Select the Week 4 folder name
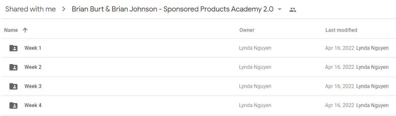The height and width of the screenshot is (116, 396). [33, 105]
